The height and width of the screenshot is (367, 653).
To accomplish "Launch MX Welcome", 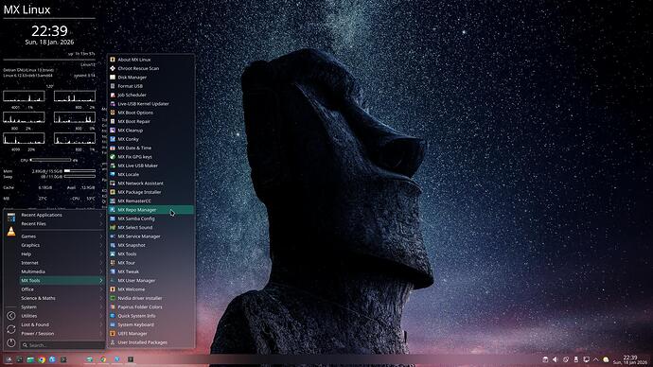I will click(150, 289).
